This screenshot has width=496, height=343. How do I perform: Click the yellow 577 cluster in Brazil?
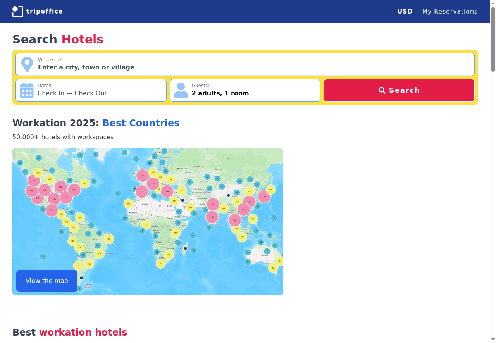(x=99, y=254)
